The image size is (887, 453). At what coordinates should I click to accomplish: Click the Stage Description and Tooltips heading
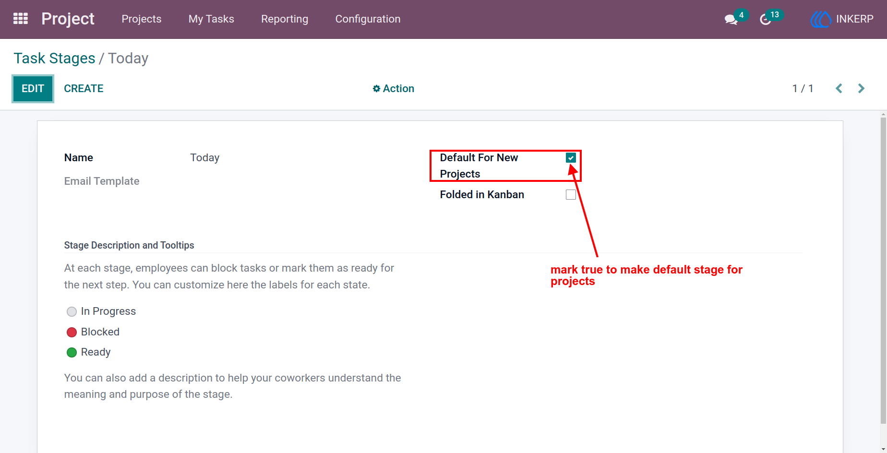129,245
